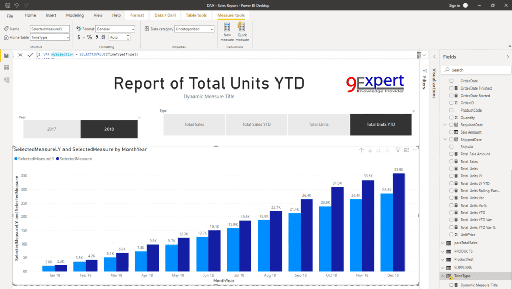Expand Filters pane icon

point(425,71)
